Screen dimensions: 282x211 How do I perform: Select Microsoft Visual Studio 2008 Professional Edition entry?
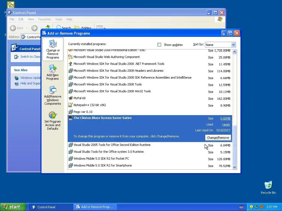coord(150,51)
